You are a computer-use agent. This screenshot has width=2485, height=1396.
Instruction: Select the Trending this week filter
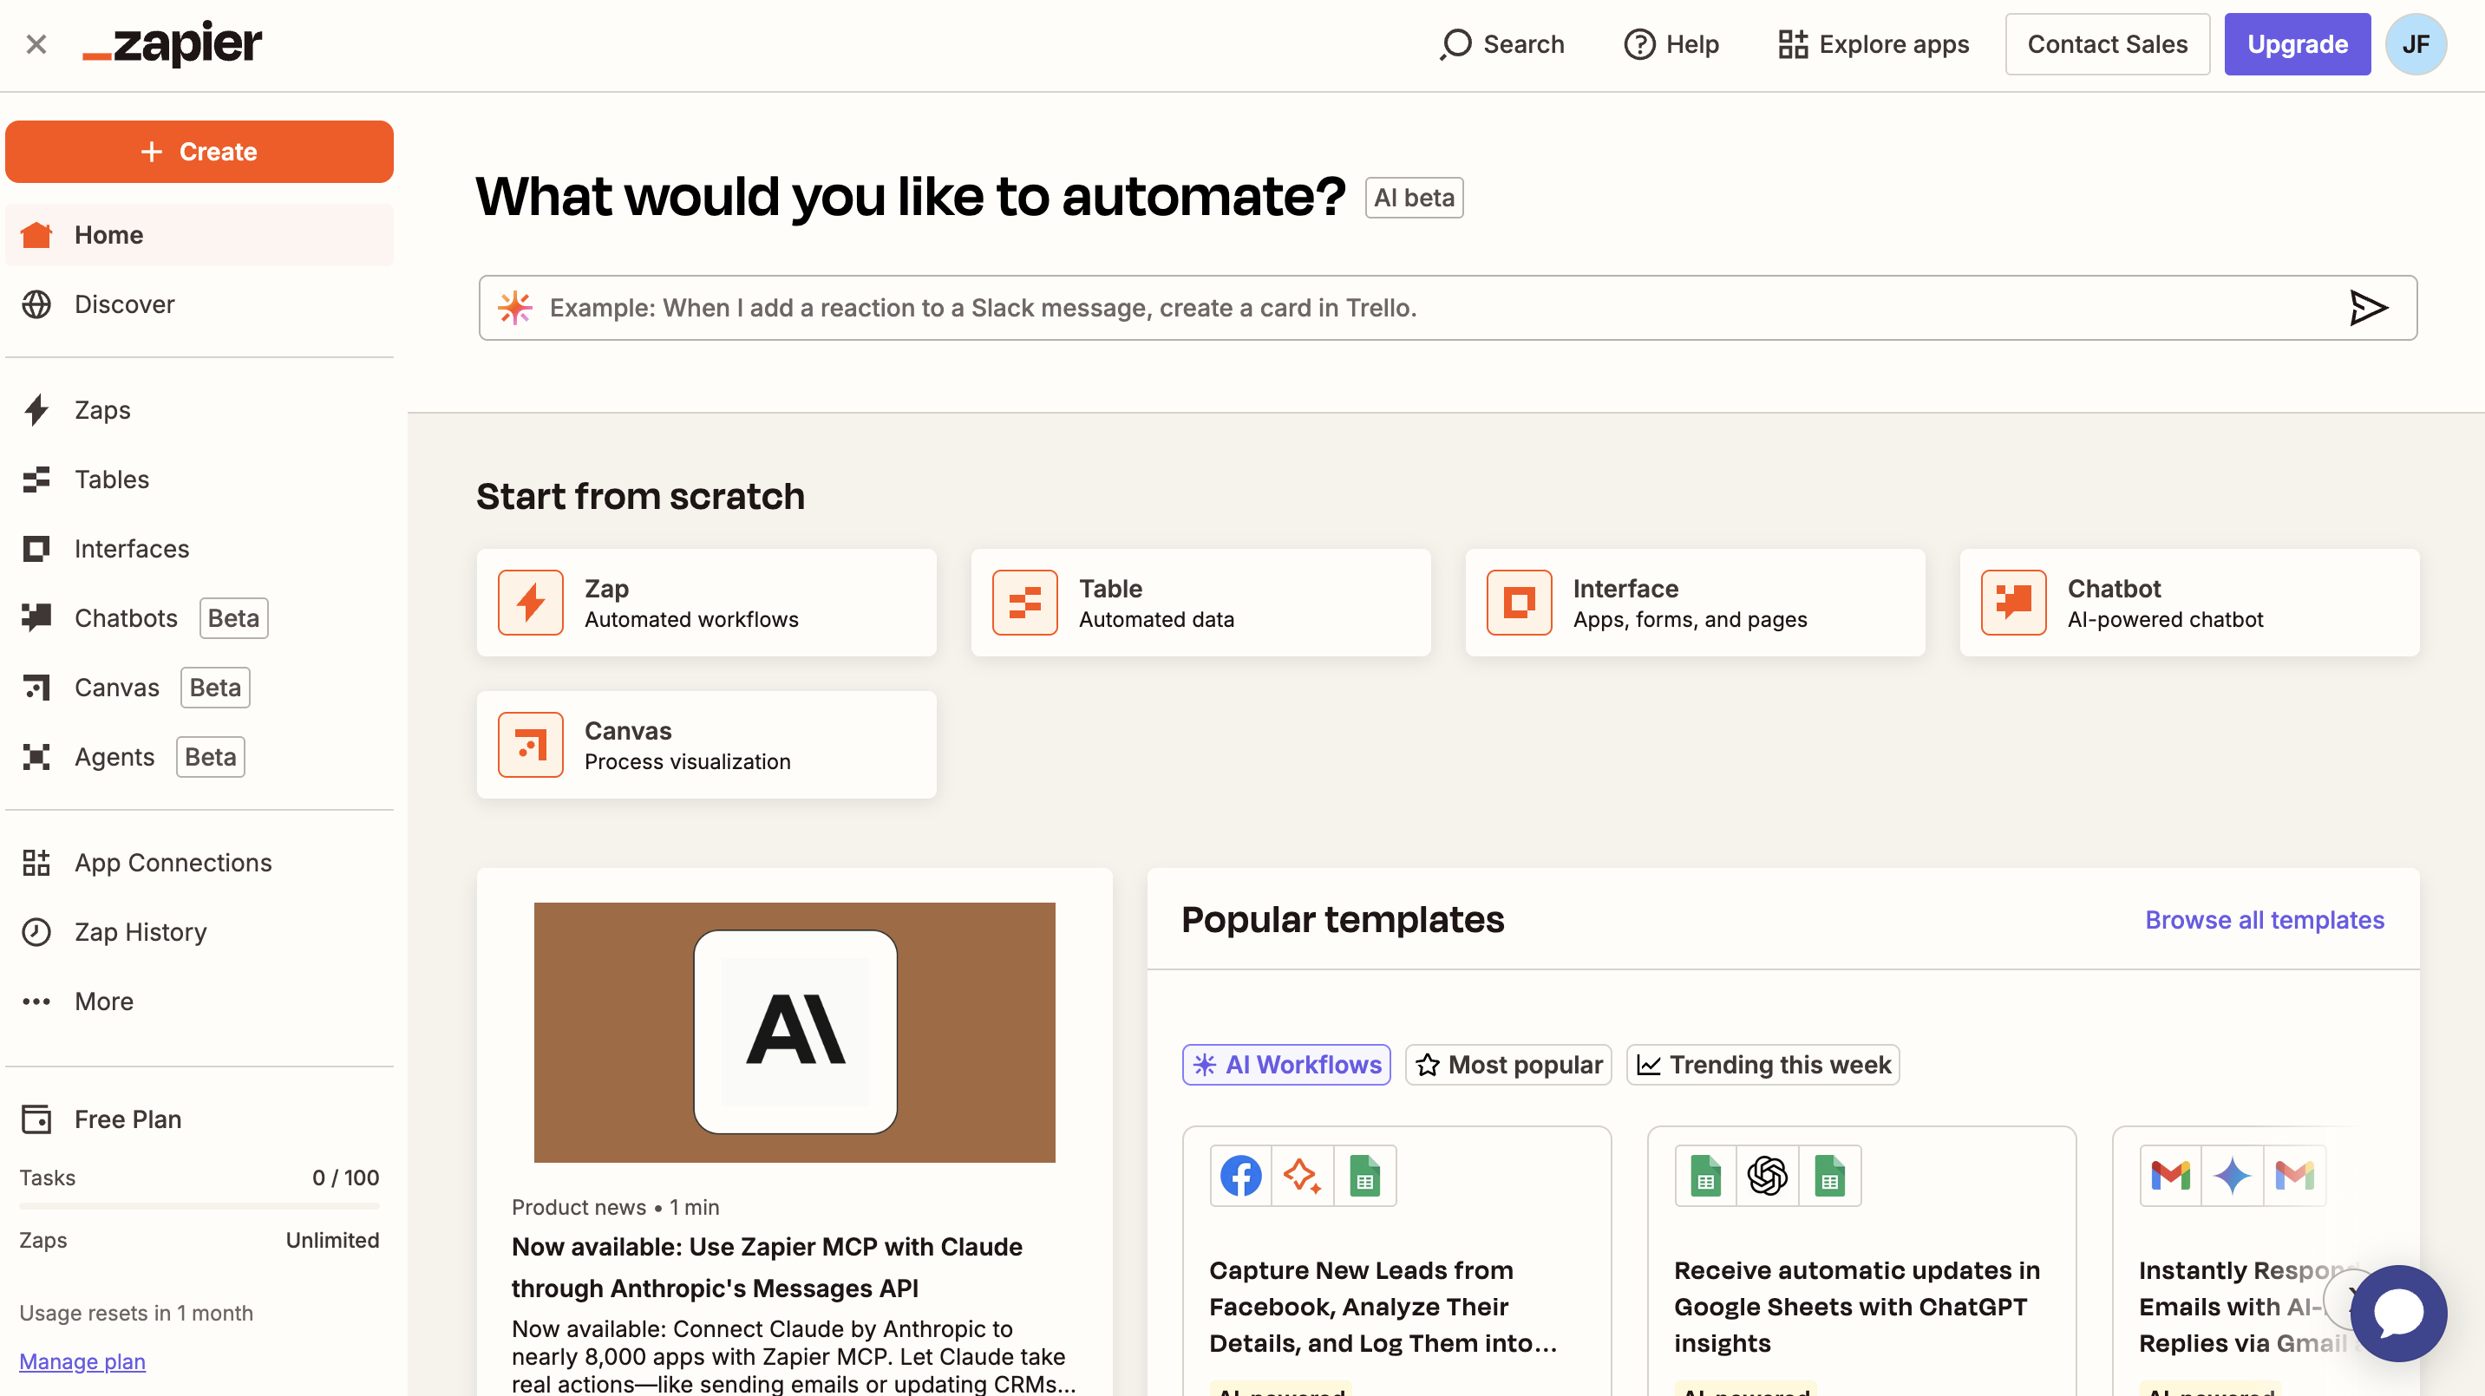[1762, 1065]
